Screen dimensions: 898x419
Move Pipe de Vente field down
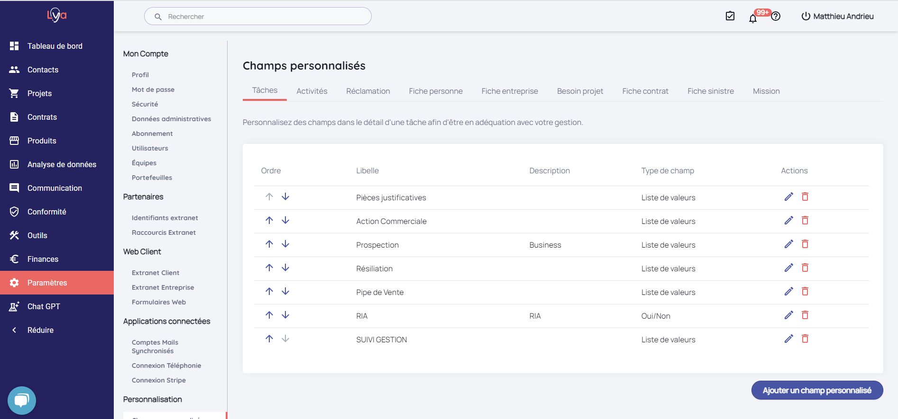point(285,291)
